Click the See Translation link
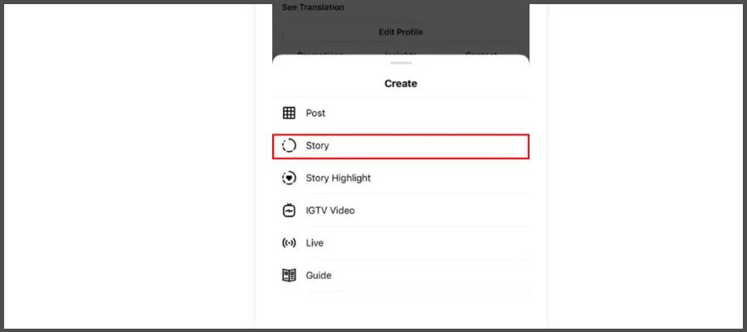The width and height of the screenshot is (747, 332). click(x=313, y=7)
